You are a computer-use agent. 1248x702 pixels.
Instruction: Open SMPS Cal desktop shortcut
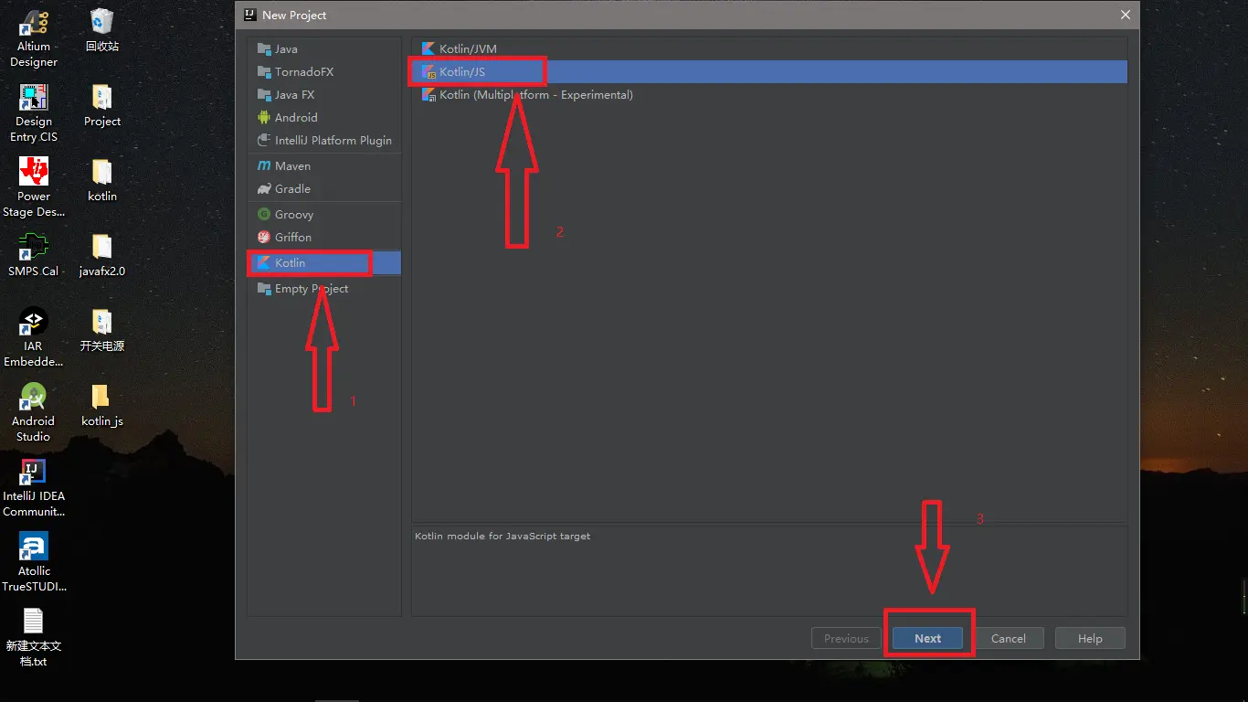coord(34,255)
